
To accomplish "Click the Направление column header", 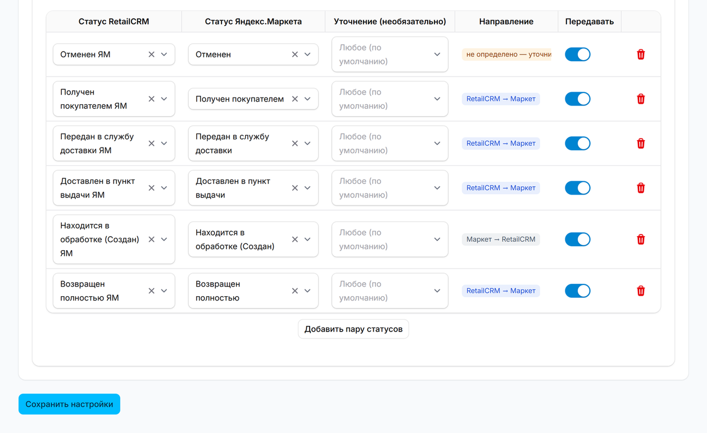I will pos(506,22).
